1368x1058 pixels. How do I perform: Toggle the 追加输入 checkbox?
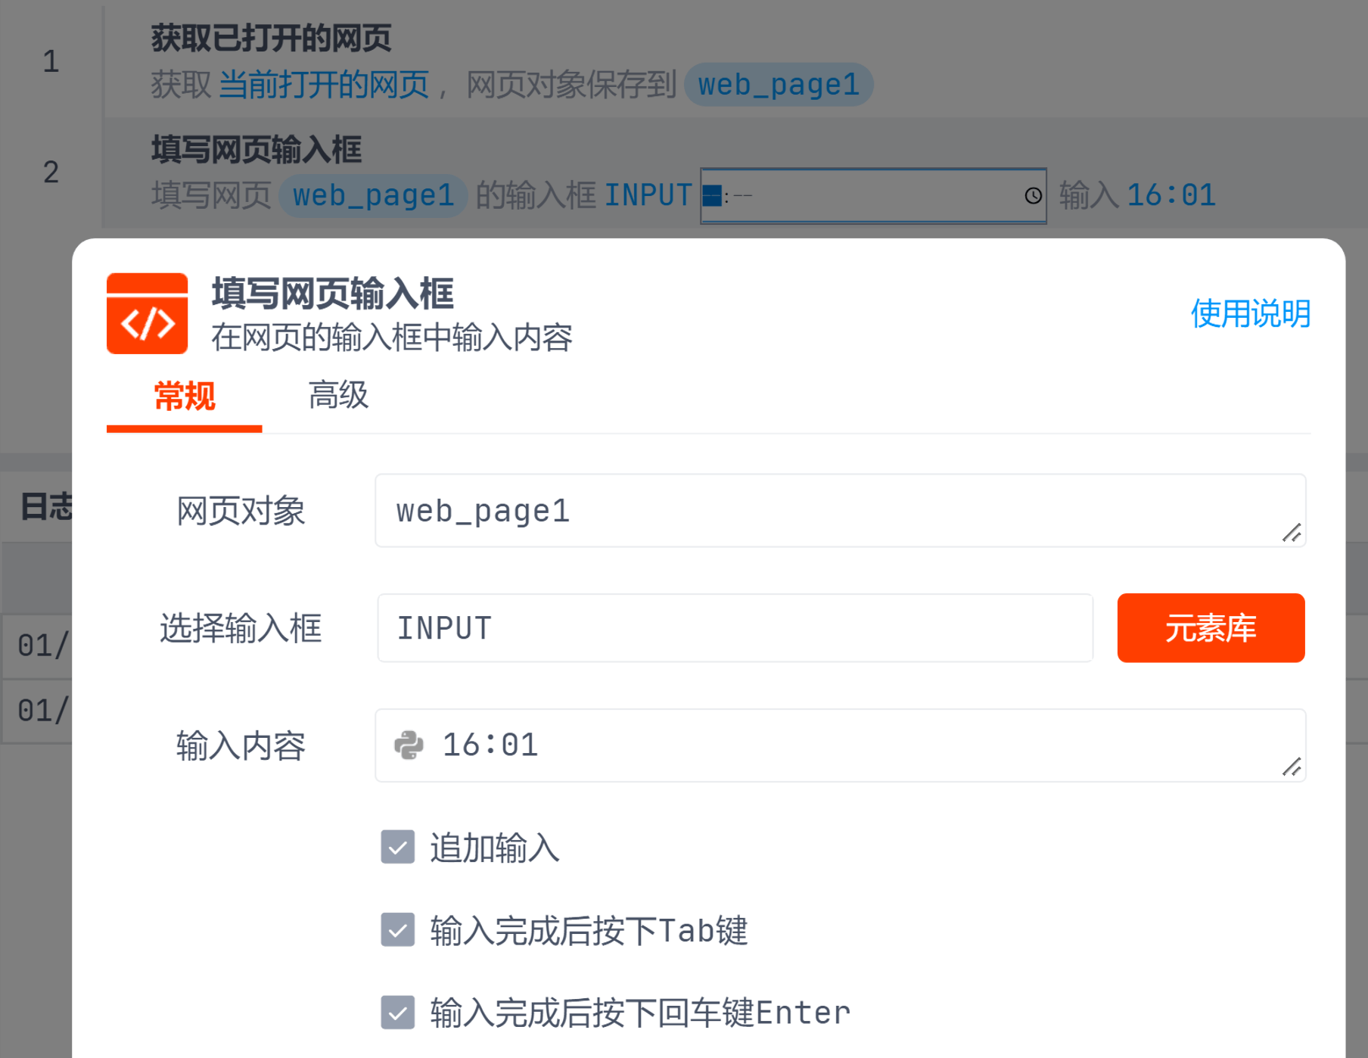tap(398, 847)
